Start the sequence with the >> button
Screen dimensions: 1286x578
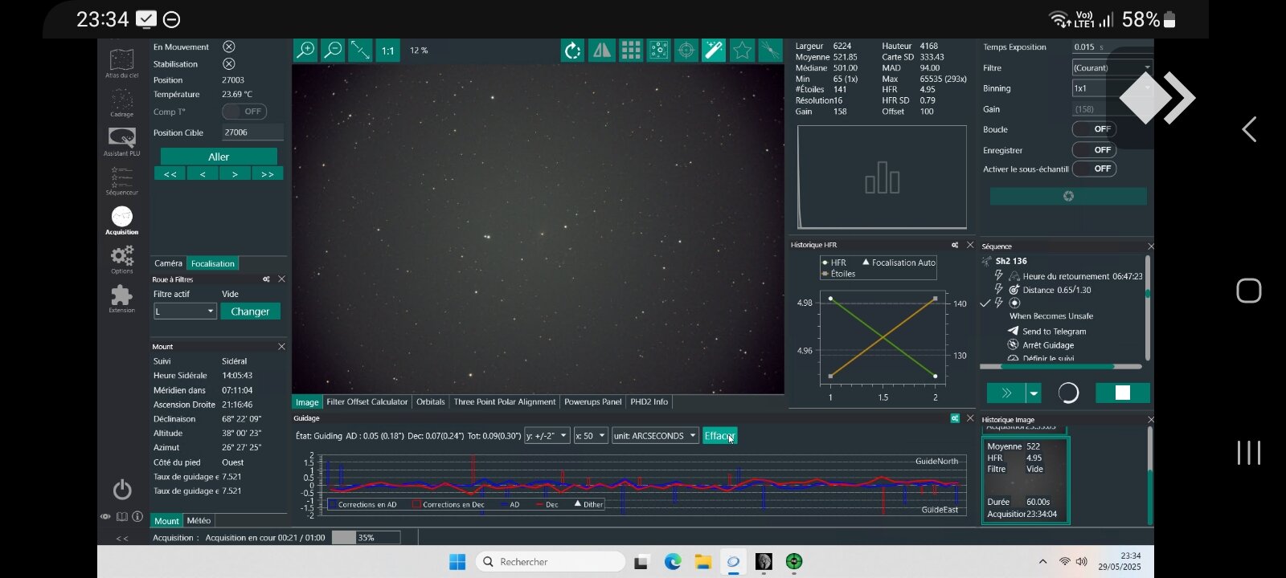click(x=1006, y=393)
